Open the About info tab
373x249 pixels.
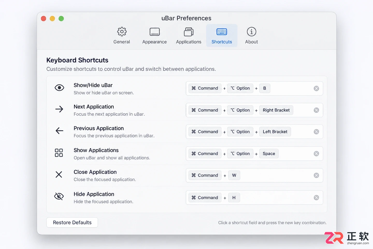[251, 36]
